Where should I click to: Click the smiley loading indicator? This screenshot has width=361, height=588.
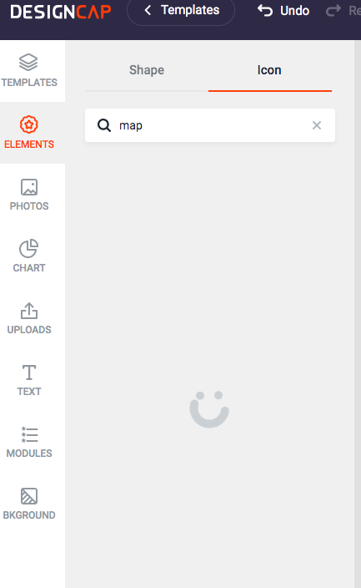pos(209,409)
